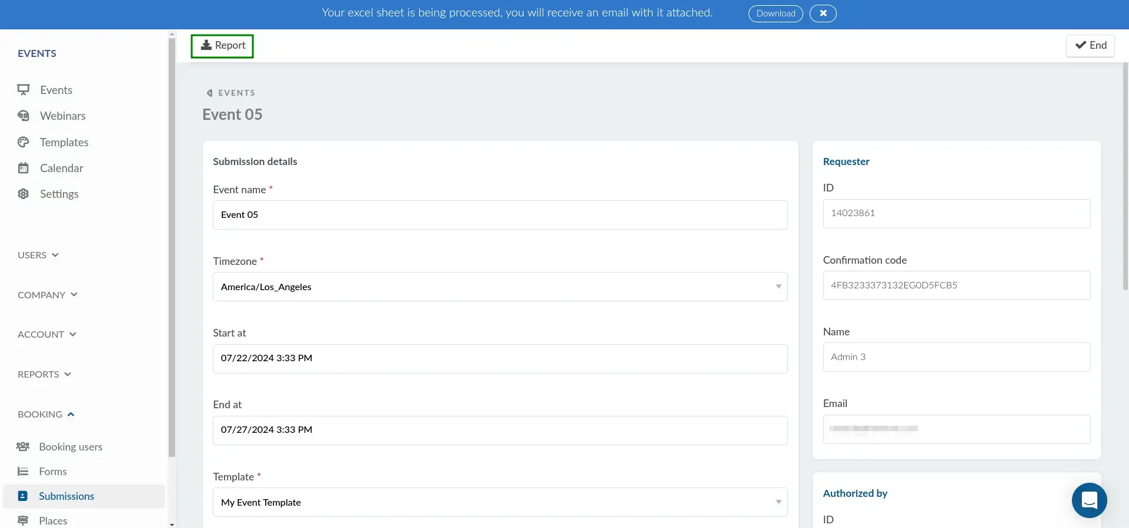The height and width of the screenshot is (528, 1129).
Task: Open Places in the sidebar
Action: pos(53,520)
